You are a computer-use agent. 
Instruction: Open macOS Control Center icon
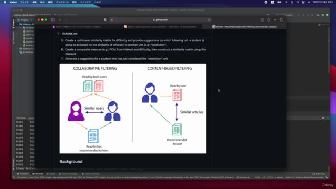[x=303, y=2]
